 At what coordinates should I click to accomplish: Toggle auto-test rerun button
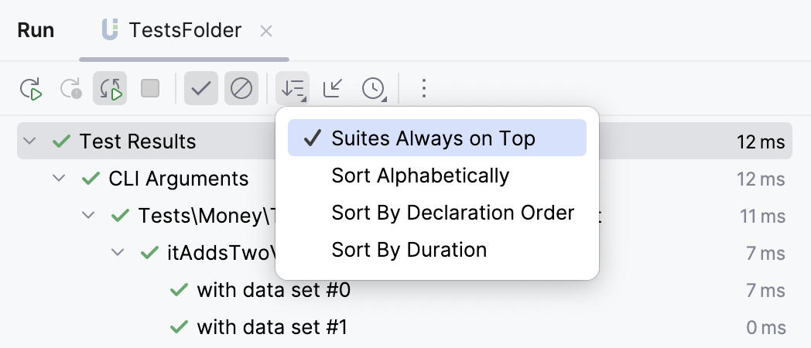(x=110, y=89)
